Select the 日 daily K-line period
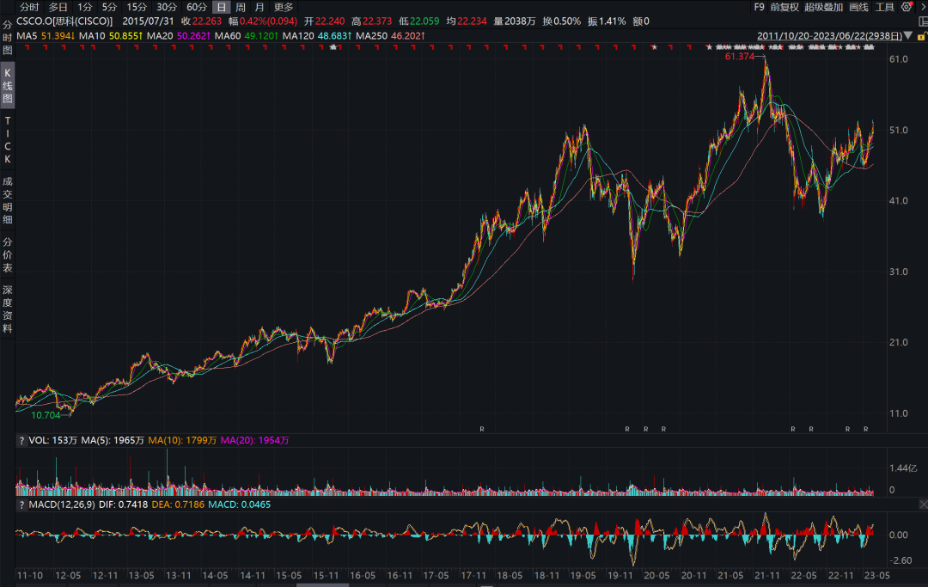 coord(221,7)
